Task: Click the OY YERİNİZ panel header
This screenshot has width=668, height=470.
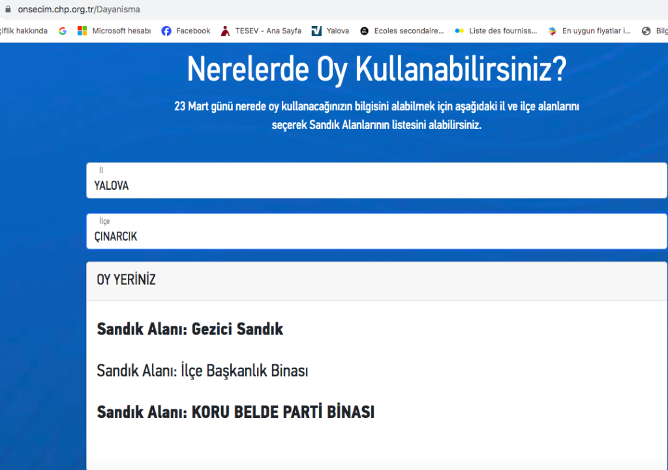Action: tap(376, 281)
